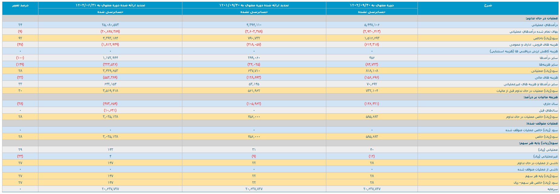Image resolution: width=560 pixels, height=194 pixels.
Task: Click the 'درآمدهای عملیاتی' row label
Action: 545,25
